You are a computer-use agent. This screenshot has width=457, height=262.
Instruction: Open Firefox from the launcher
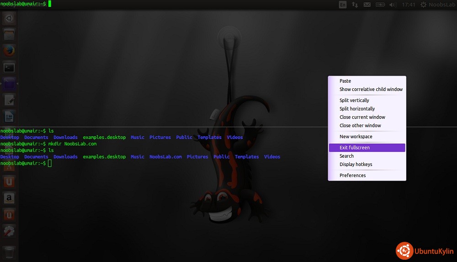(9, 51)
